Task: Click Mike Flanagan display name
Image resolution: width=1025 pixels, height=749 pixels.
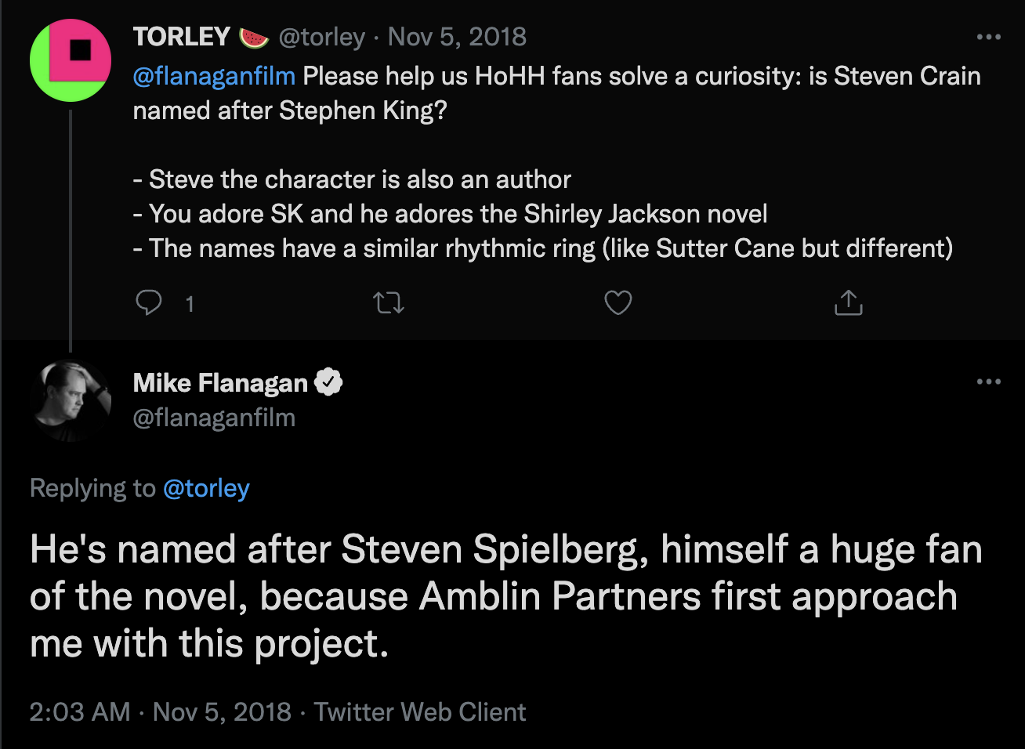Action: pyautogui.click(x=220, y=382)
